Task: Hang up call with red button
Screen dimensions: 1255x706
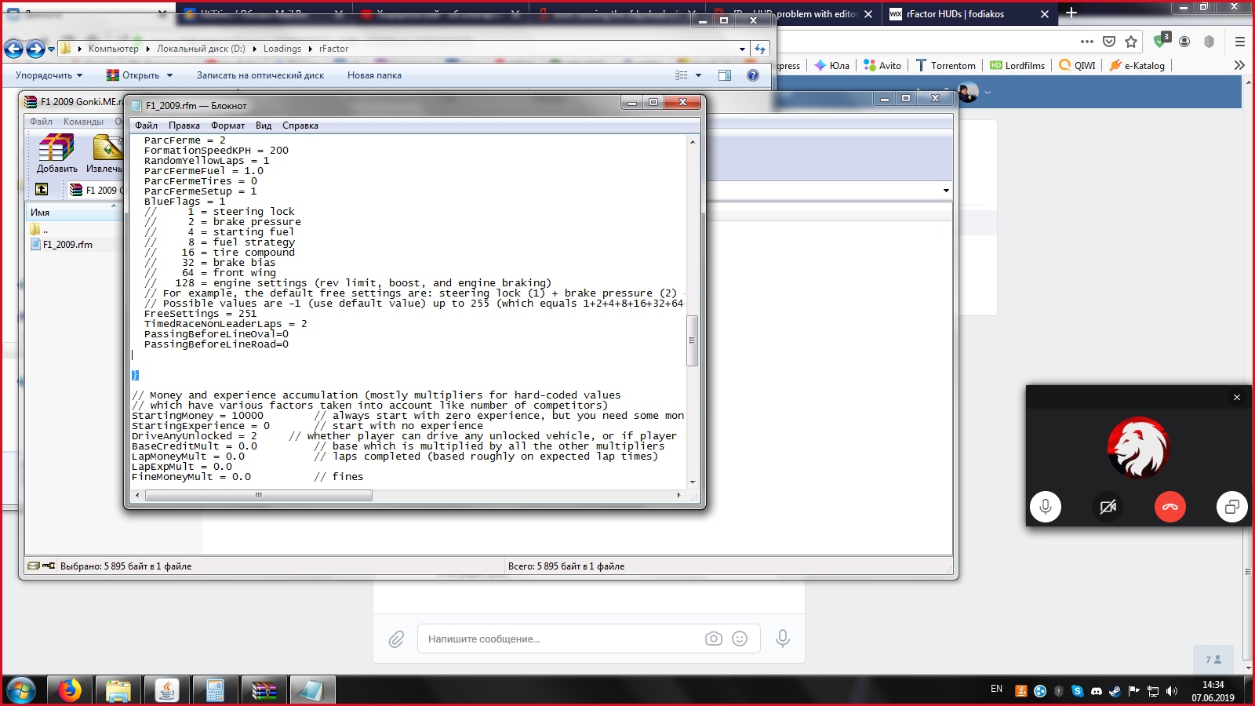Action: 1170,507
